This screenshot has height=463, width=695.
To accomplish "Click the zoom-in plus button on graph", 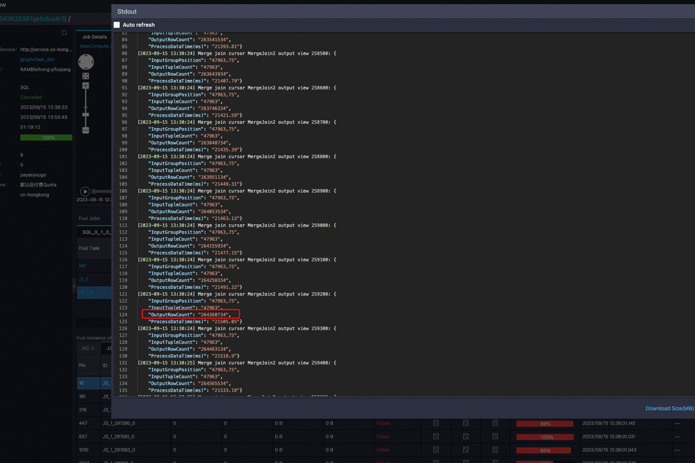I will point(86,86).
